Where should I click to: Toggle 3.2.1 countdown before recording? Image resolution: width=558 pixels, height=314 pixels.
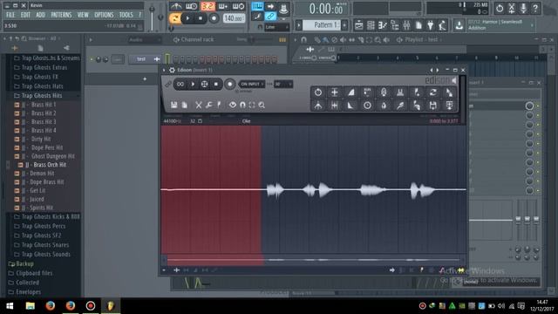(208, 6)
